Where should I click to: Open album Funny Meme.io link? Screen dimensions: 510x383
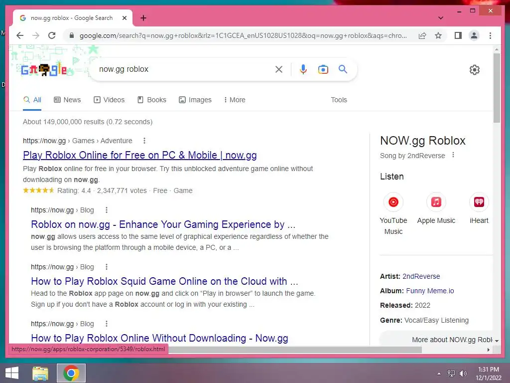click(430, 291)
